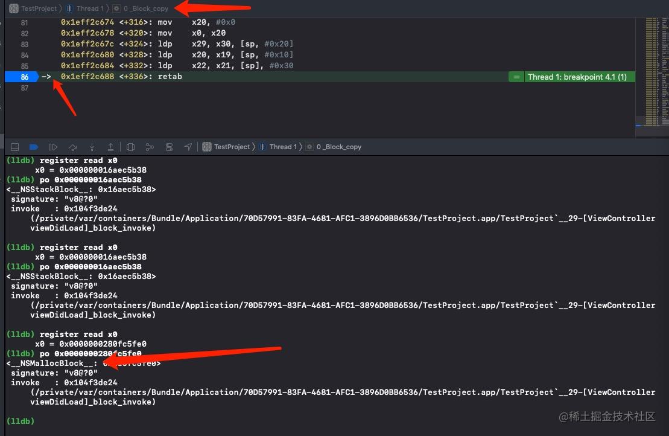The image size is (669, 436).
Task: Open Thread 1 in the editor jump bar
Action: pos(90,8)
